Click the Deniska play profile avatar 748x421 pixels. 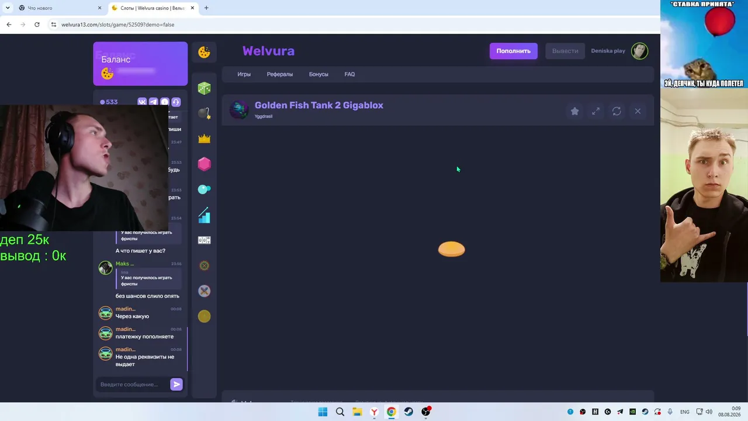pos(639,51)
